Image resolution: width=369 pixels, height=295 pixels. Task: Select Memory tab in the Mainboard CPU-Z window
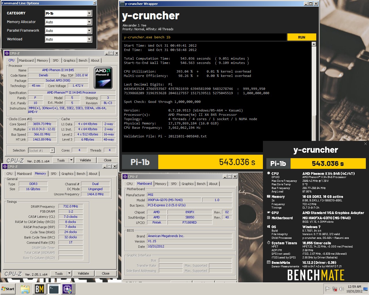pyautogui.click(x=161, y=184)
